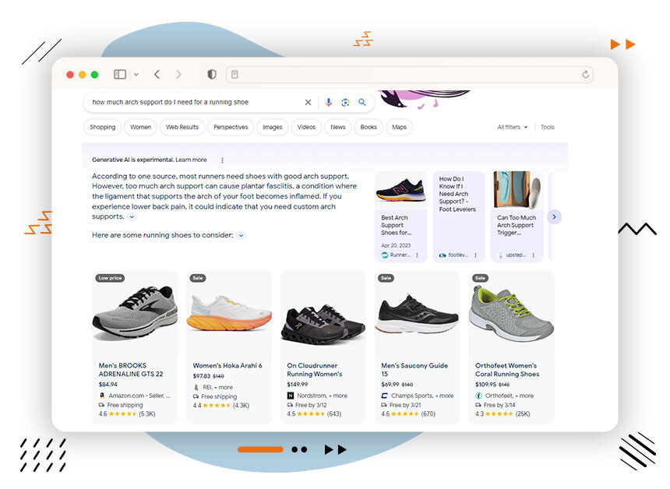Click the privacy shield icon in the toolbar
The image size is (670, 489).
click(211, 74)
